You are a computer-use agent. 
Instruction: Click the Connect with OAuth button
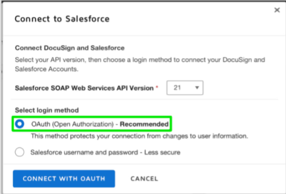(x=64, y=179)
